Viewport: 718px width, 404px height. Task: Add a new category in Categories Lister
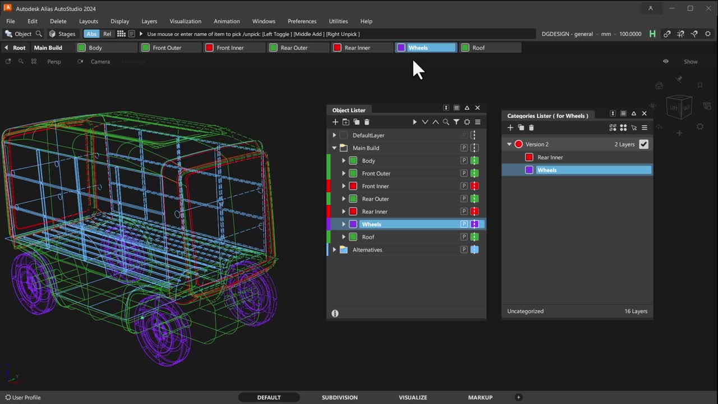[x=510, y=128]
